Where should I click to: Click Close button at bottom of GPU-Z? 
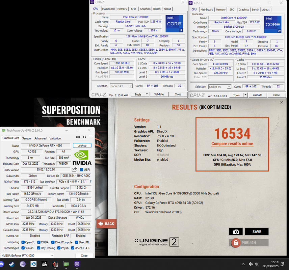(84, 255)
